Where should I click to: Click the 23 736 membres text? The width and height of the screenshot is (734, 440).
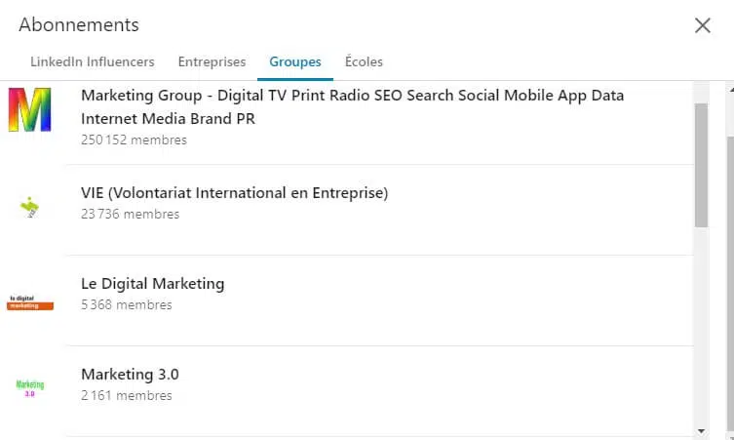pyautogui.click(x=130, y=214)
